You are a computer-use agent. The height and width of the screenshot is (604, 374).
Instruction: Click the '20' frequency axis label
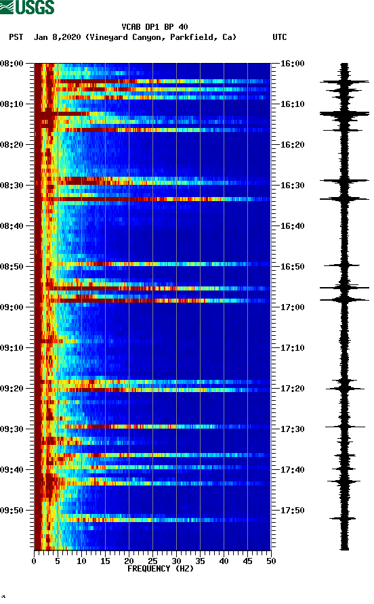(x=129, y=561)
